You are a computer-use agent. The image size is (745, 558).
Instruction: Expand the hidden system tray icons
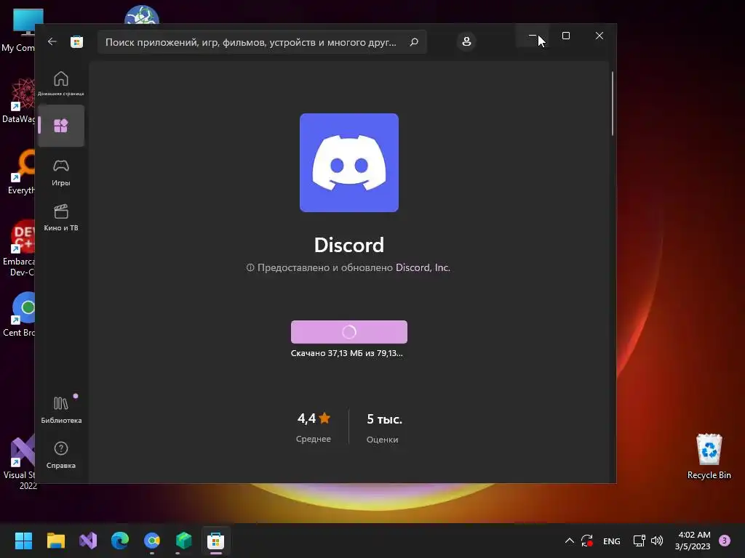point(569,541)
